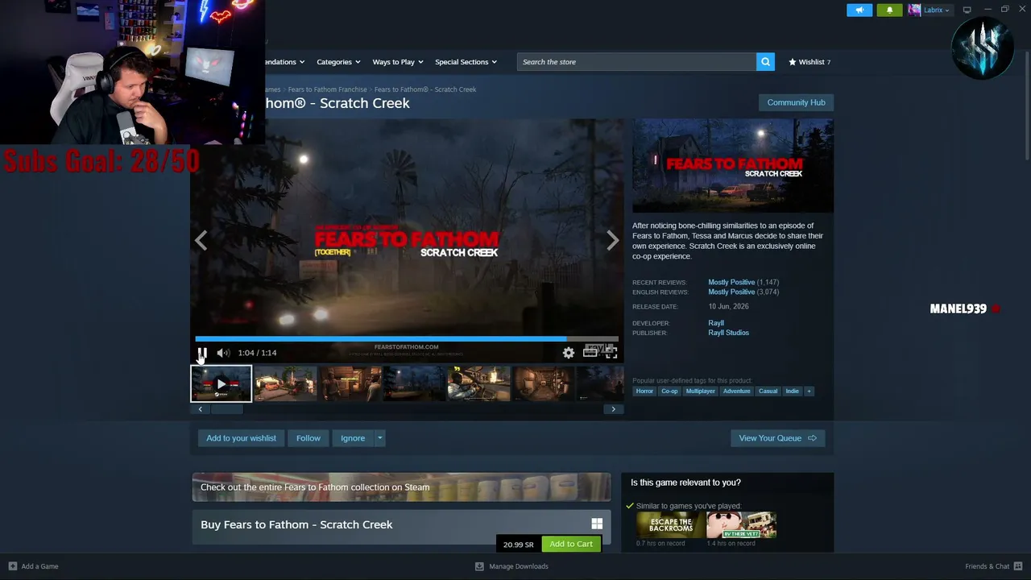Screen dimensions: 1031x580
Task: Open trailer video settings gear
Action: 569,353
